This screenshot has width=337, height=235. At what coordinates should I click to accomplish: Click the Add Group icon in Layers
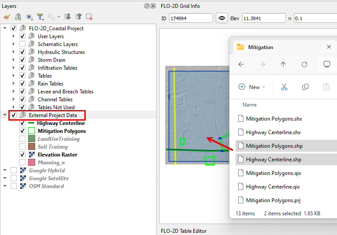pos(18,17)
